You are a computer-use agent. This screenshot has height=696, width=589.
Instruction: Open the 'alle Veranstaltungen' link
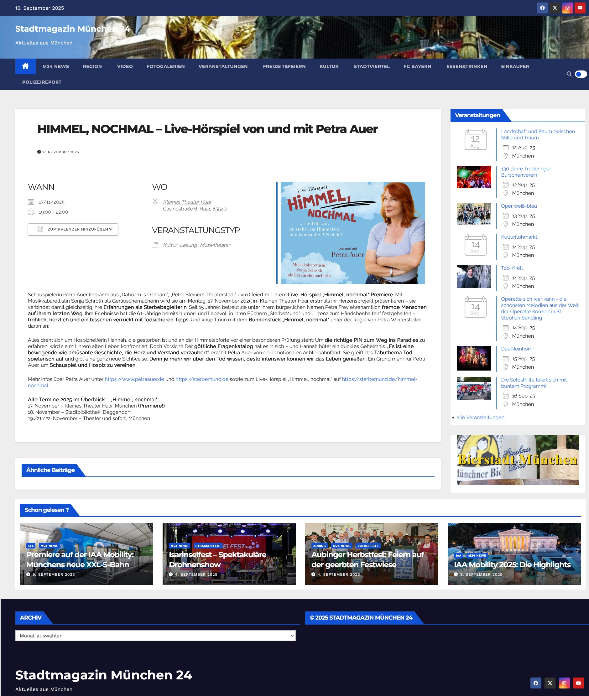480,417
